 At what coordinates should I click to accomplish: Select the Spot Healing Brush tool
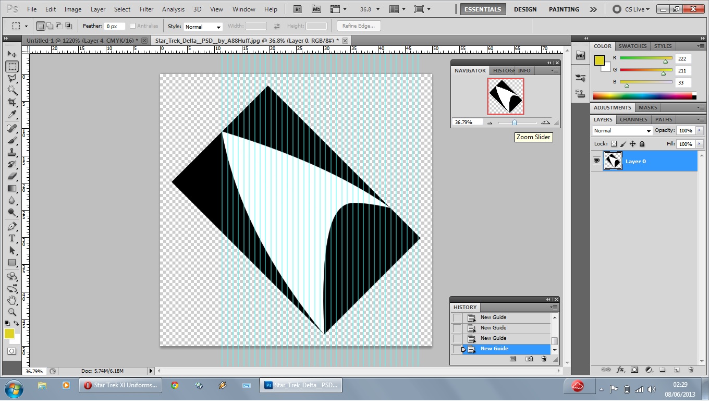(x=12, y=128)
